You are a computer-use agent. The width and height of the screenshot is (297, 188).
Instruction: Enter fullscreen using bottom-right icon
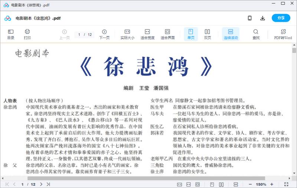[x=286, y=184]
